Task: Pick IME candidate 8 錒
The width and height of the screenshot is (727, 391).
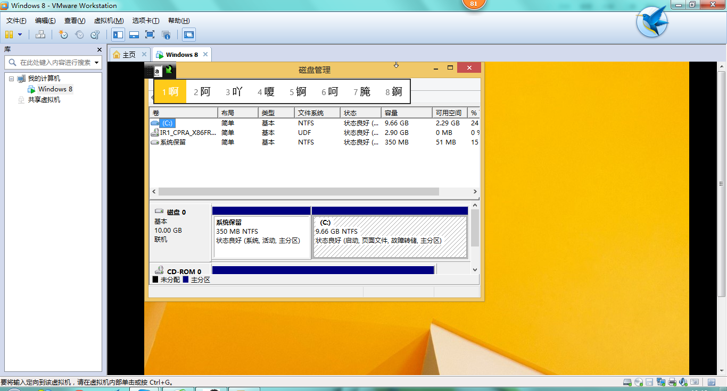Action: [x=394, y=91]
